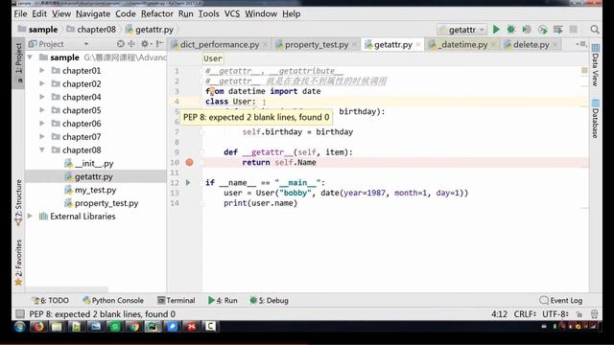Image resolution: width=614 pixels, height=345 pixels.
Task: Click code line 14 print(user.name)
Action: tap(260, 203)
